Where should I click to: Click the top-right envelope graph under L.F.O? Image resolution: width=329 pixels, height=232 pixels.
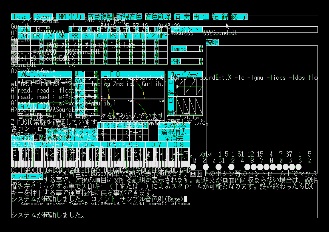(149, 88)
